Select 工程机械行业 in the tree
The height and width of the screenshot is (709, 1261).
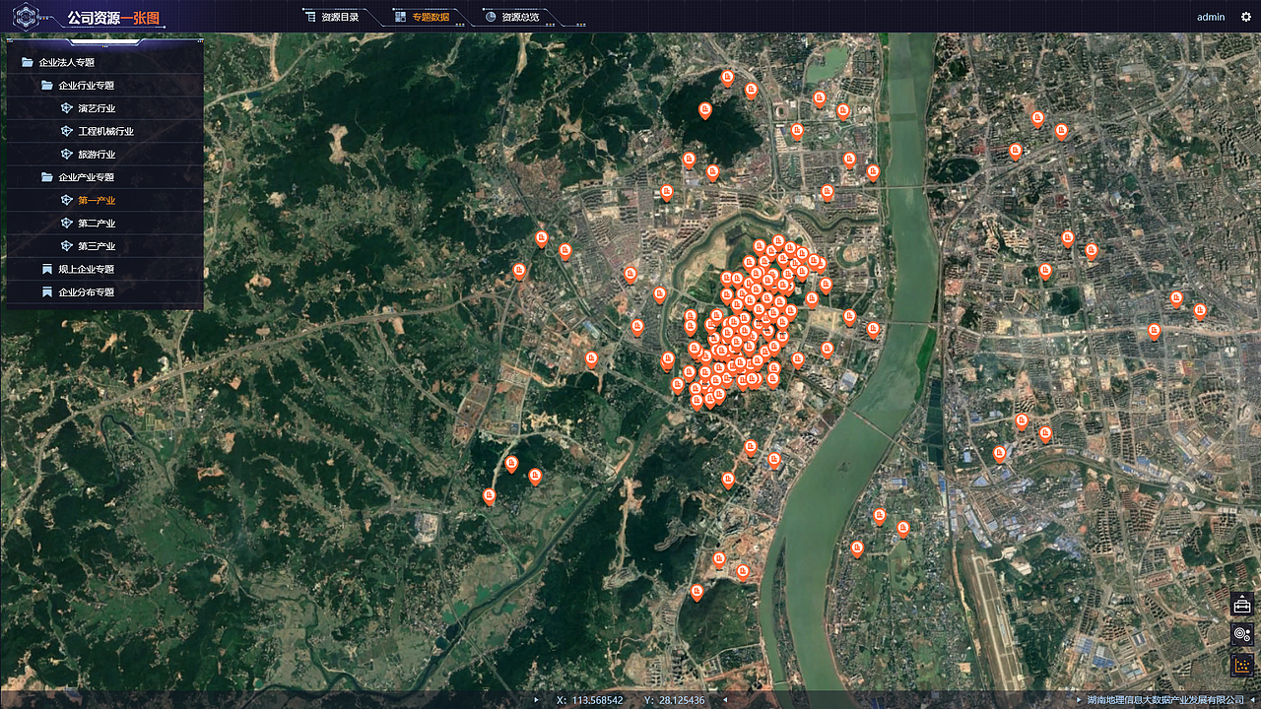pyautogui.click(x=105, y=131)
